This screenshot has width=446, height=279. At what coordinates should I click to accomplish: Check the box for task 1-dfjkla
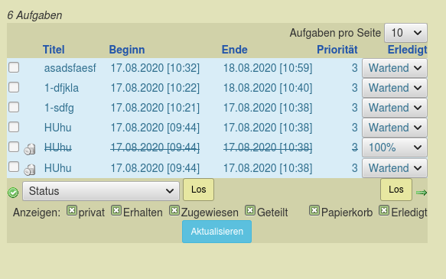point(14,87)
